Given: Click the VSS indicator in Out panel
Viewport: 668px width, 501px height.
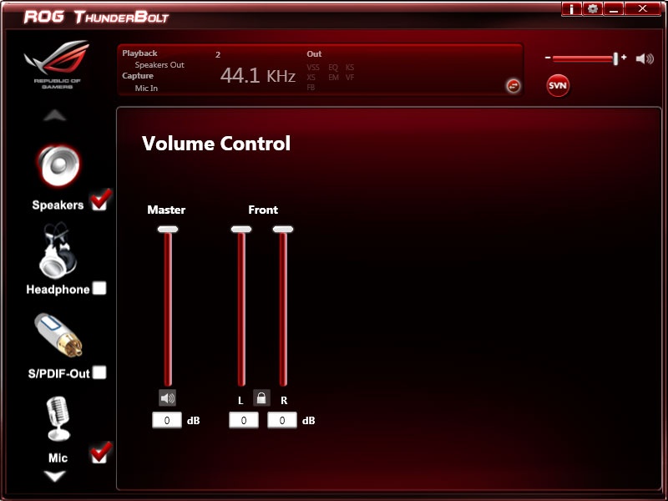Looking at the screenshot, I should (313, 68).
